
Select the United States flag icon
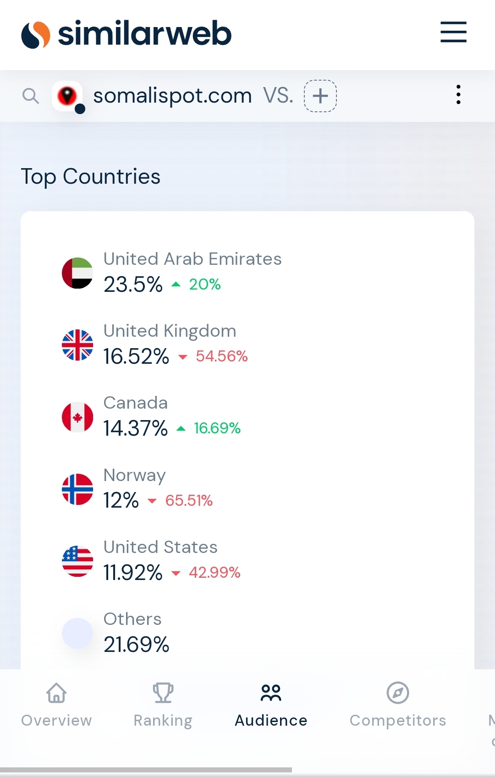[77, 561]
